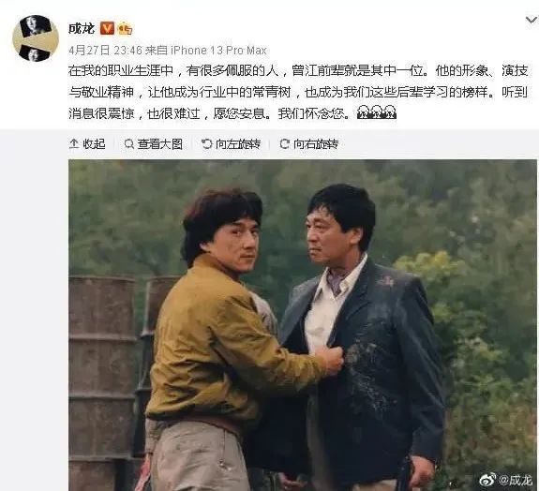Click the membership crown badge icon
Screen dimensions: 539x491
(x=125, y=28)
